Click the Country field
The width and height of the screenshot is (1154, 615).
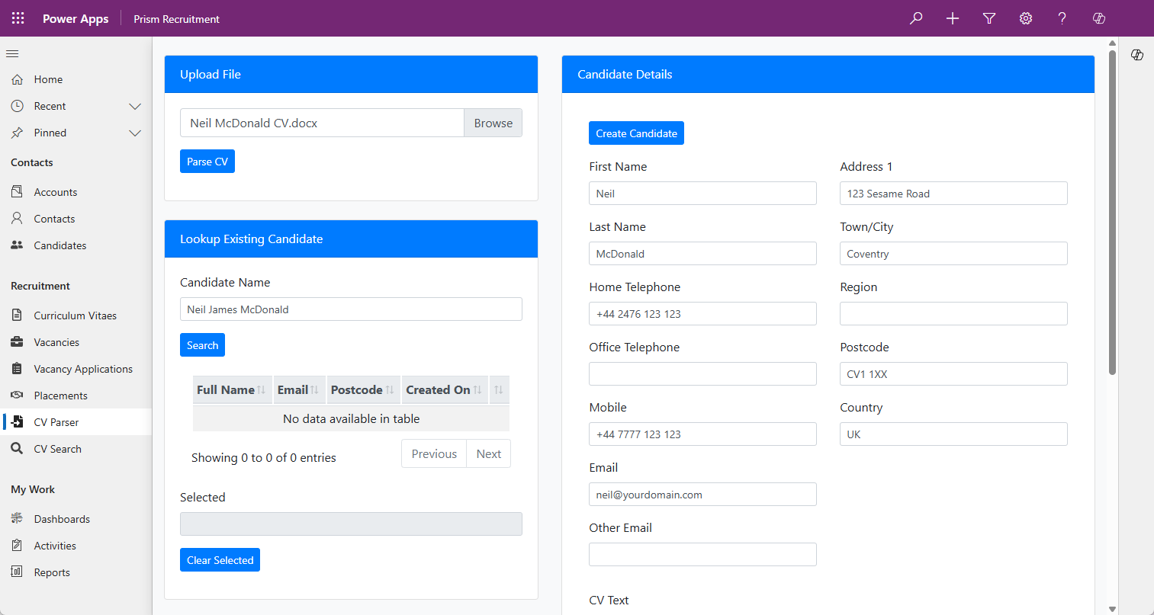[x=953, y=434]
